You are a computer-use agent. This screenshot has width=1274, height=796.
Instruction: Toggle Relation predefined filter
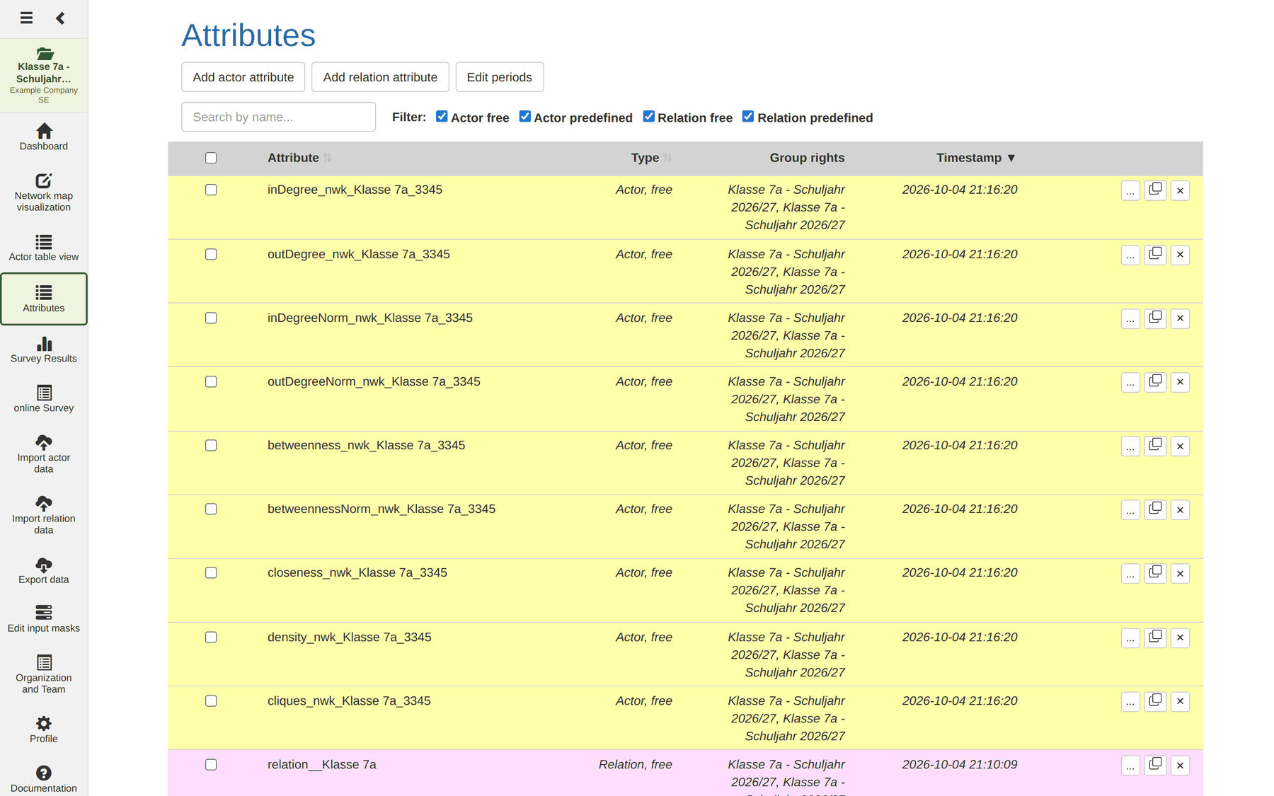pos(748,117)
